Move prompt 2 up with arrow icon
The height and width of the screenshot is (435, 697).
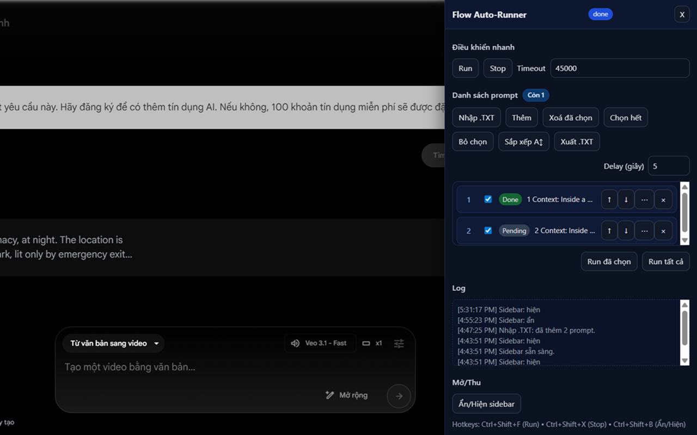(609, 231)
